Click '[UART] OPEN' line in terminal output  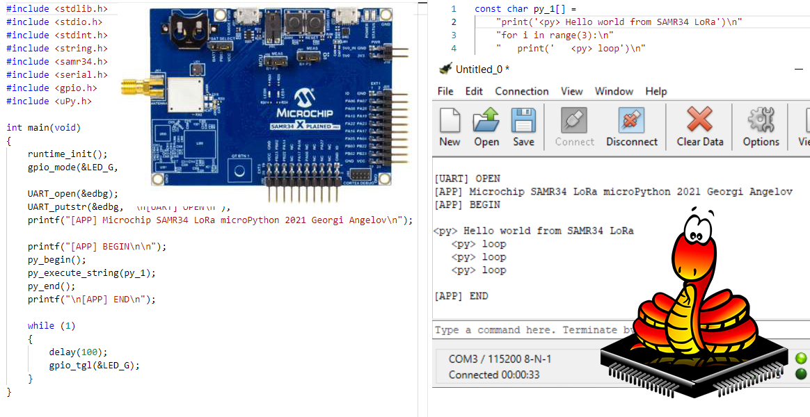pyautogui.click(x=467, y=179)
